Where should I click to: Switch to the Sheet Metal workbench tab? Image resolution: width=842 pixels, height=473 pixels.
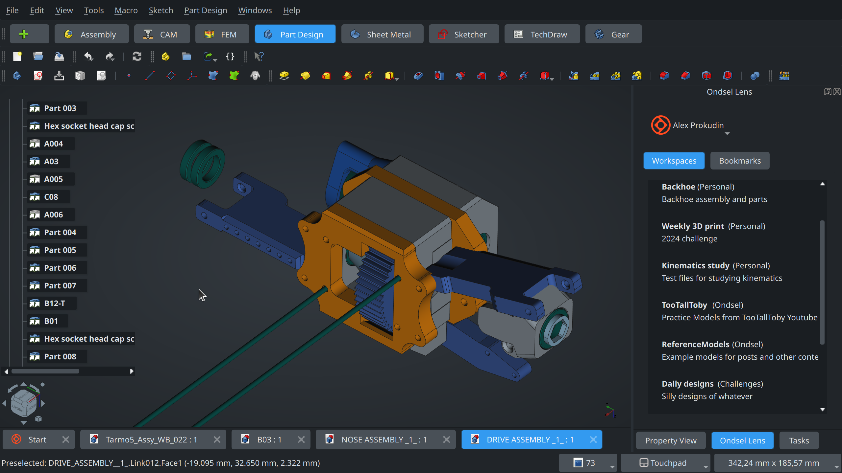tap(382, 34)
